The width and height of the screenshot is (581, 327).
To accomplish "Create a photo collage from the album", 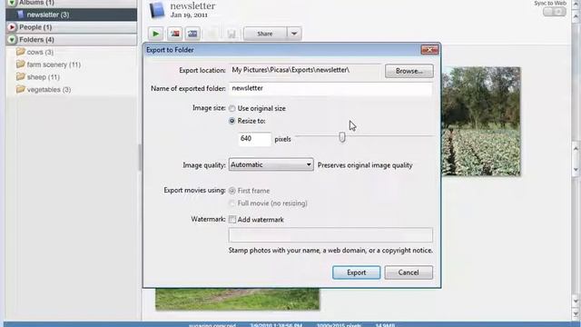I will [175, 34].
